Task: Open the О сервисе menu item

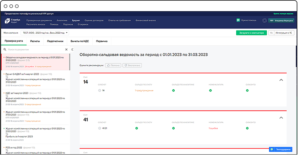Action: click(83, 24)
